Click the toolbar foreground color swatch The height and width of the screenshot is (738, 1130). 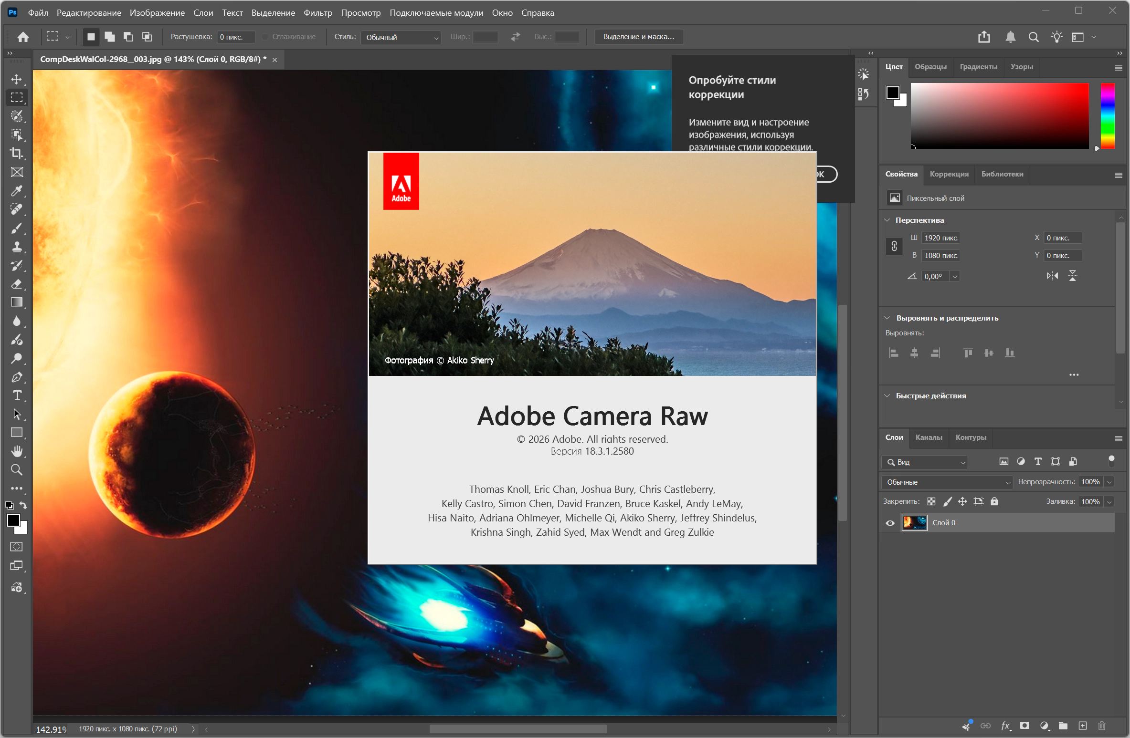pyautogui.click(x=13, y=520)
